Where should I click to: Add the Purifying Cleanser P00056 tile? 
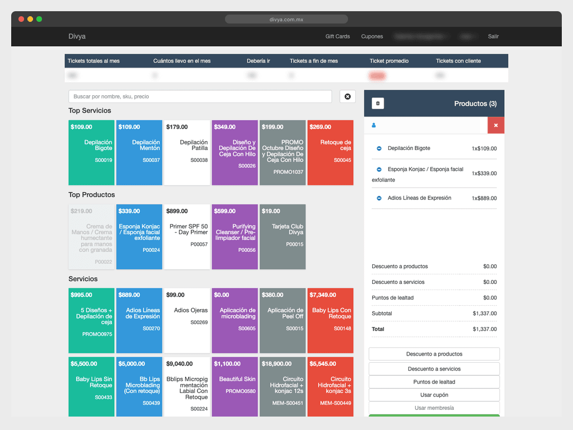(x=235, y=237)
